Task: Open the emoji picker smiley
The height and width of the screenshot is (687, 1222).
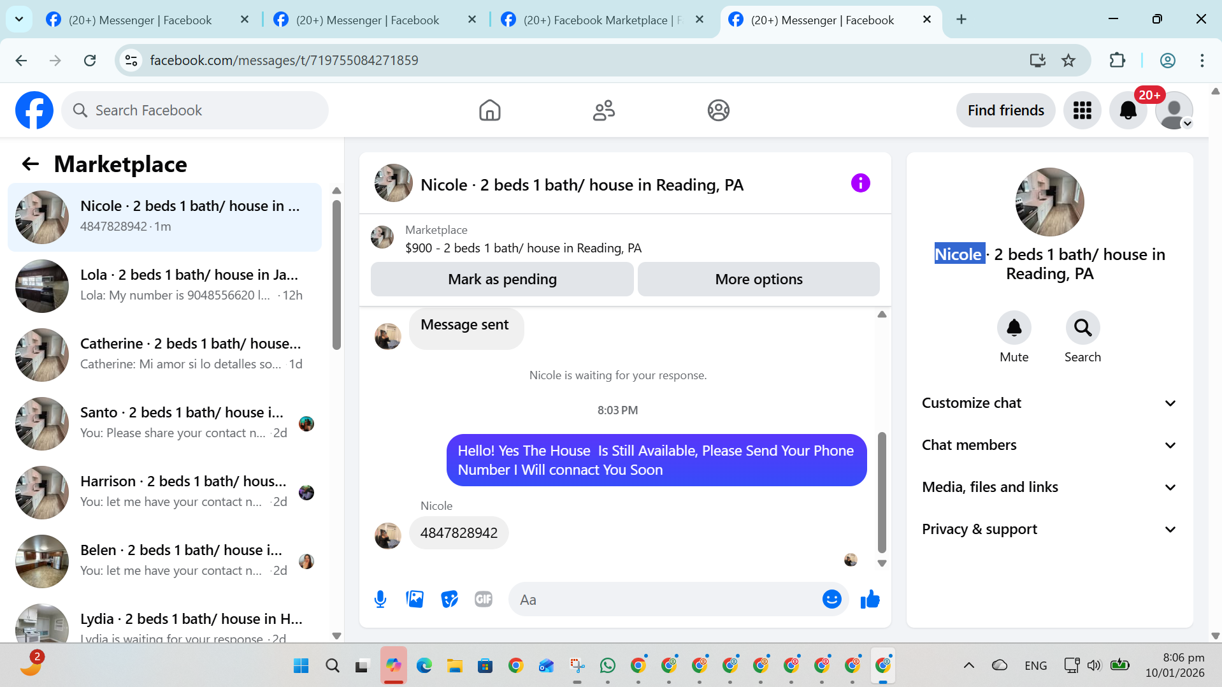Action: (831, 599)
